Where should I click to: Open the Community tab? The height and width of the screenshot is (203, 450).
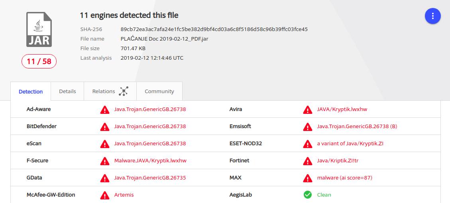[x=159, y=91]
